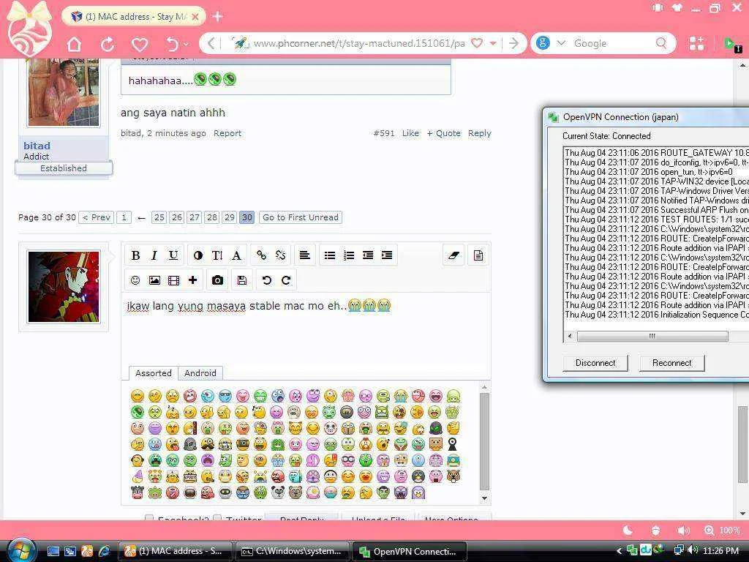The image size is (749, 562).
Task: Toggle Bold formatting in the reply editor
Action: click(x=135, y=255)
